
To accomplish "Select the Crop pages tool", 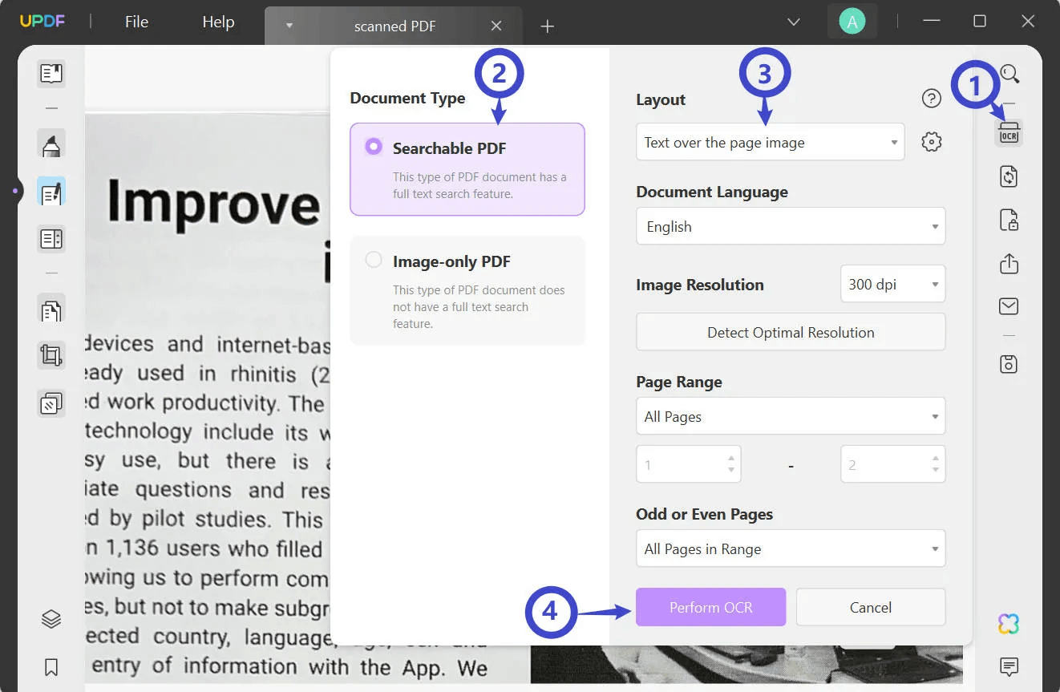I will [51, 355].
